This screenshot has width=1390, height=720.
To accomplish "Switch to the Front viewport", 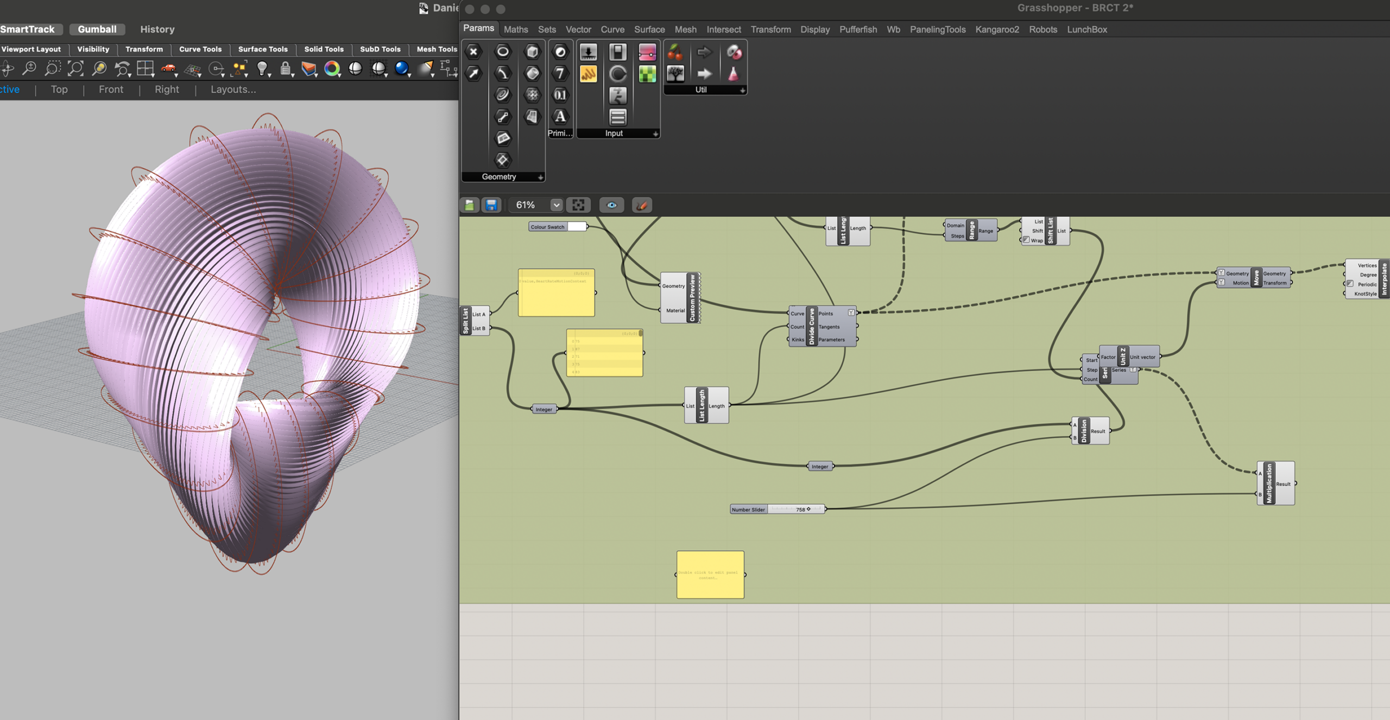I will pos(111,90).
